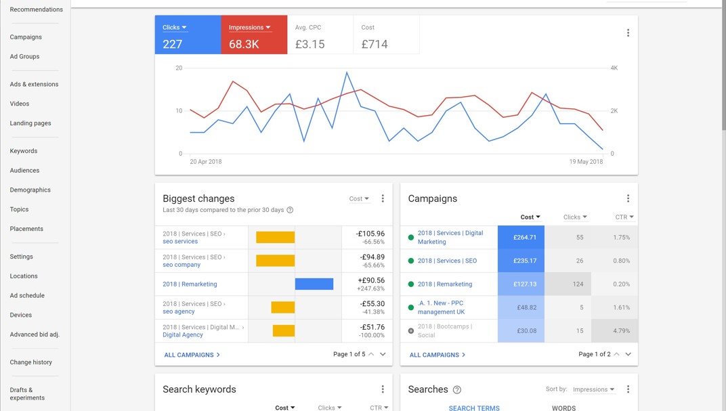Select Avg. CPC scorecard tile
The height and width of the screenshot is (411, 726).
320,35
